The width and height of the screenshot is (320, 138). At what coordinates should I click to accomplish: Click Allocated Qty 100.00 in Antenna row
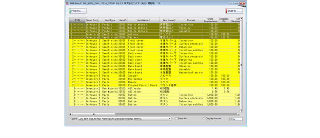[x=224, y=34]
